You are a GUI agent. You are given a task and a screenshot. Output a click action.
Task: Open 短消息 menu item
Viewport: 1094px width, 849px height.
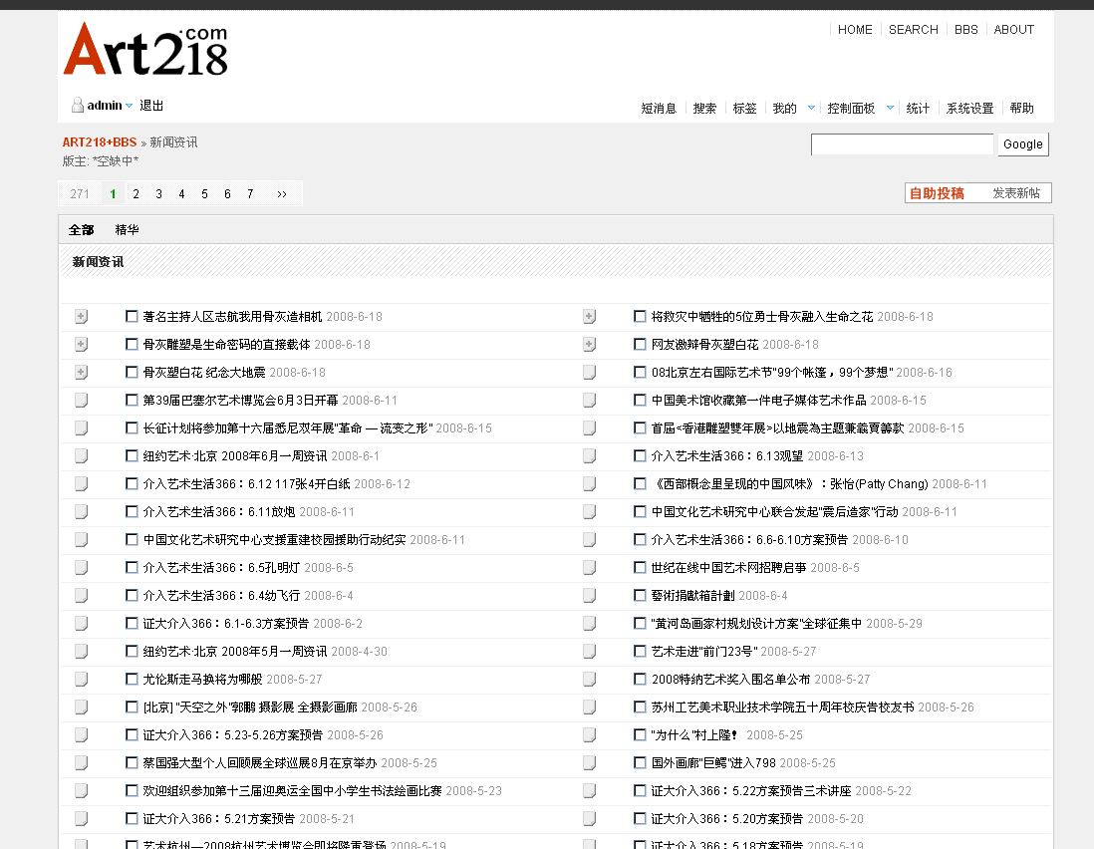click(659, 109)
